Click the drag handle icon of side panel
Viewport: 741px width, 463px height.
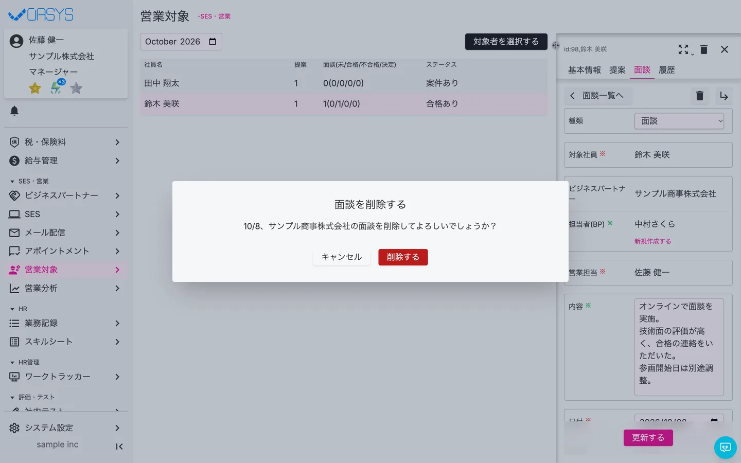(x=556, y=45)
